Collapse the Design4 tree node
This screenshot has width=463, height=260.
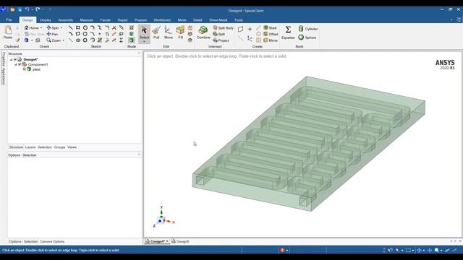pos(12,59)
